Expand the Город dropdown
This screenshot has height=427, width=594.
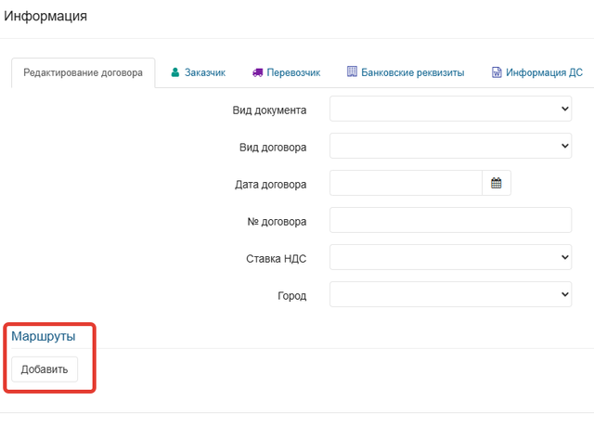(x=450, y=294)
